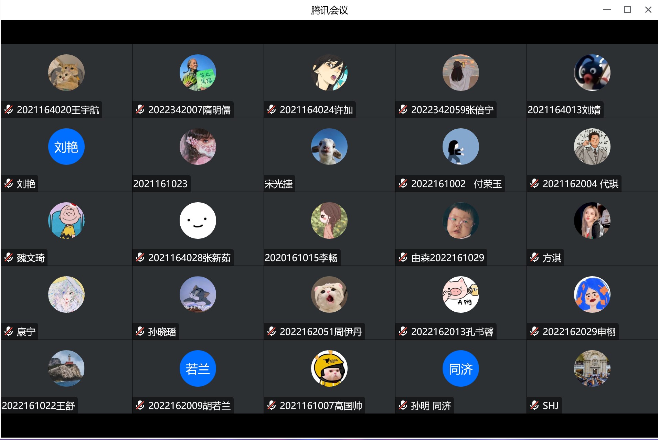Click muted mic icon beside 2022162051周伊丹
The width and height of the screenshot is (658, 440).
[272, 332]
